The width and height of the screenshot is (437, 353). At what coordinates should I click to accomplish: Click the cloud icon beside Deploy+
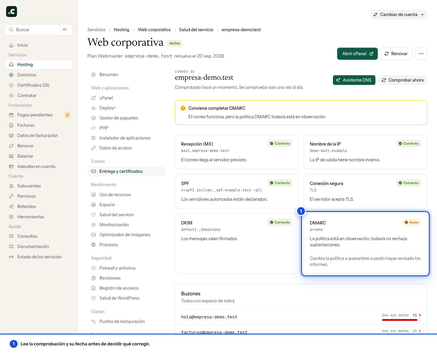[93, 108]
